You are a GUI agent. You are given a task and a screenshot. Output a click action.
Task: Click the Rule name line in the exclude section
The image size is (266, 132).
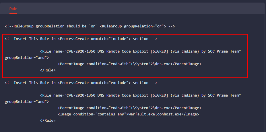click(x=140, y=95)
